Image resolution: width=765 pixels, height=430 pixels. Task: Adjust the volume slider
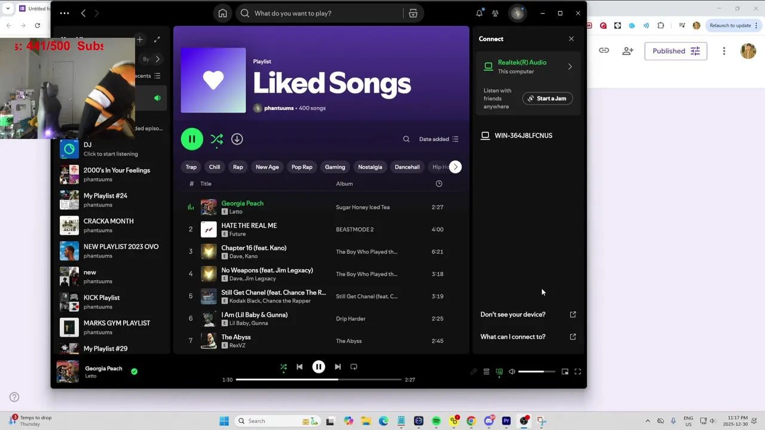pyautogui.click(x=536, y=371)
